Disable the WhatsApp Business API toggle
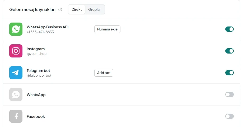Image resolution: width=243 pixels, height=127 pixels. click(229, 29)
